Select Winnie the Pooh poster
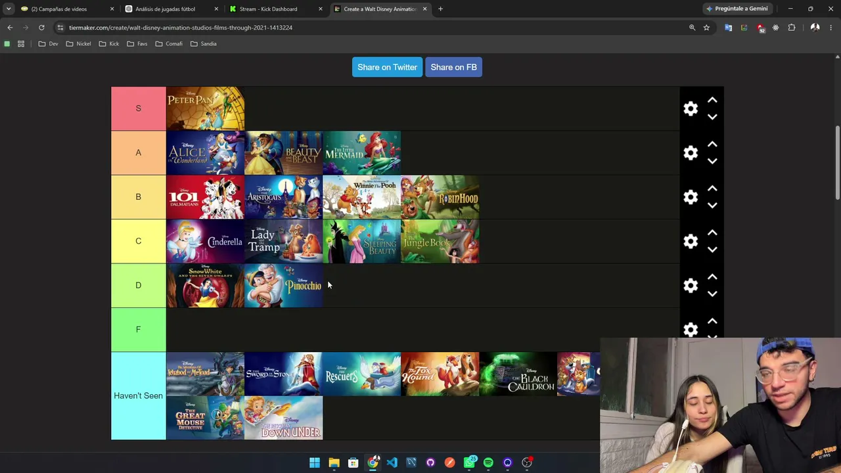The height and width of the screenshot is (473, 841). coord(361,196)
